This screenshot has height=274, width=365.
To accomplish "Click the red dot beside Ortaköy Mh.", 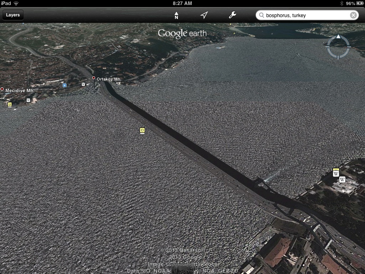I will click(x=94, y=78).
